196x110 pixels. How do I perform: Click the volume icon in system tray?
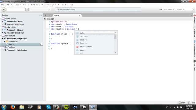(178, 107)
